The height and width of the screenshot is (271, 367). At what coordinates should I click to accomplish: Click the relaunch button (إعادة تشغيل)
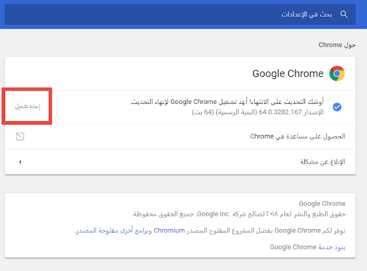pos(27,106)
